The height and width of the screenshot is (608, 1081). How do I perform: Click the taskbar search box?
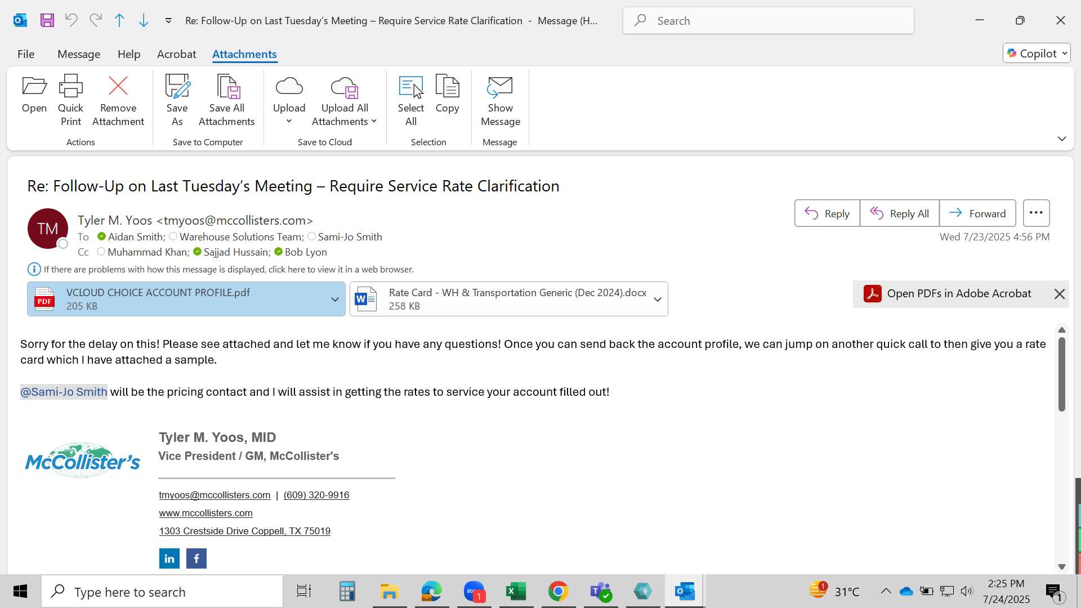[162, 592]
